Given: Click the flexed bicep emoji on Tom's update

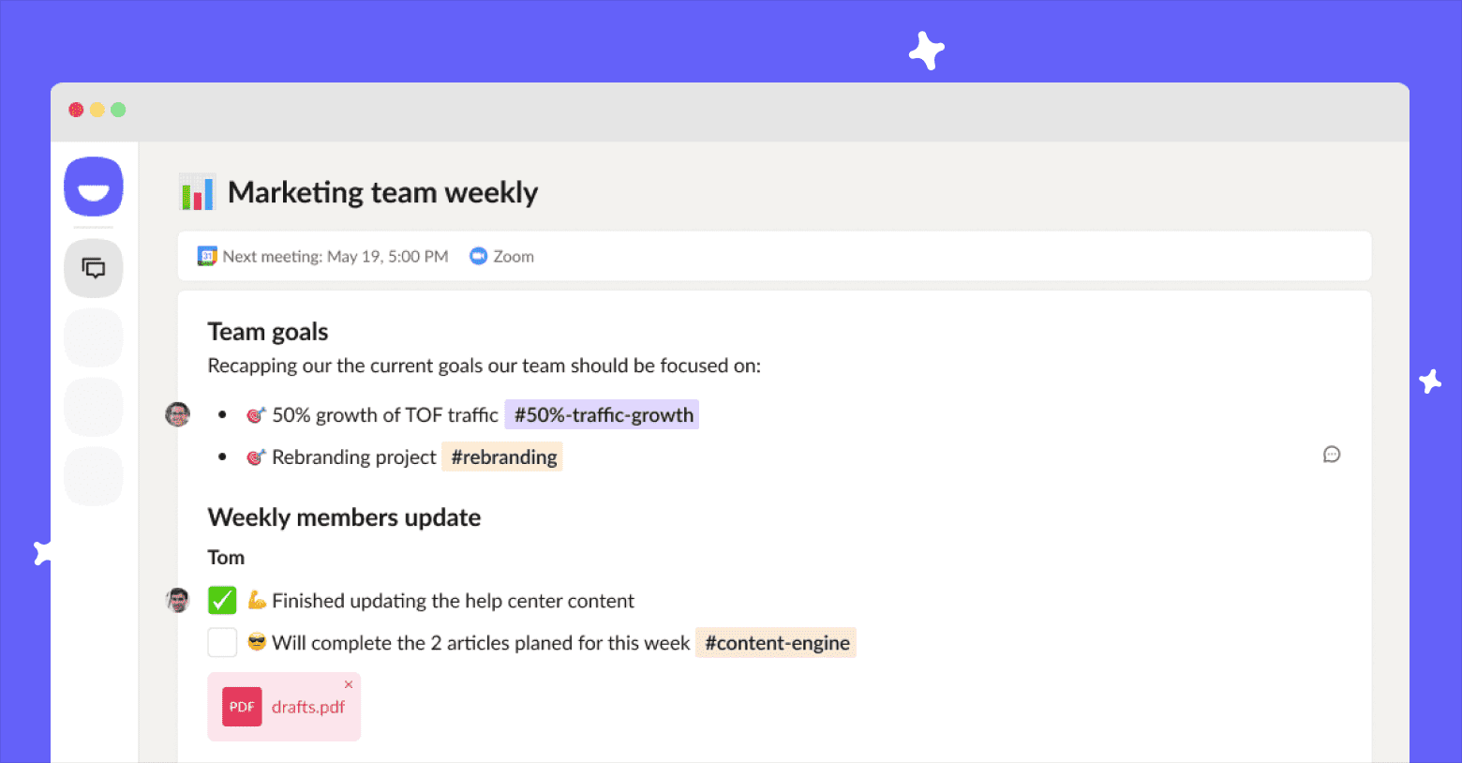Looking at the screenshot, I should 255,600.
